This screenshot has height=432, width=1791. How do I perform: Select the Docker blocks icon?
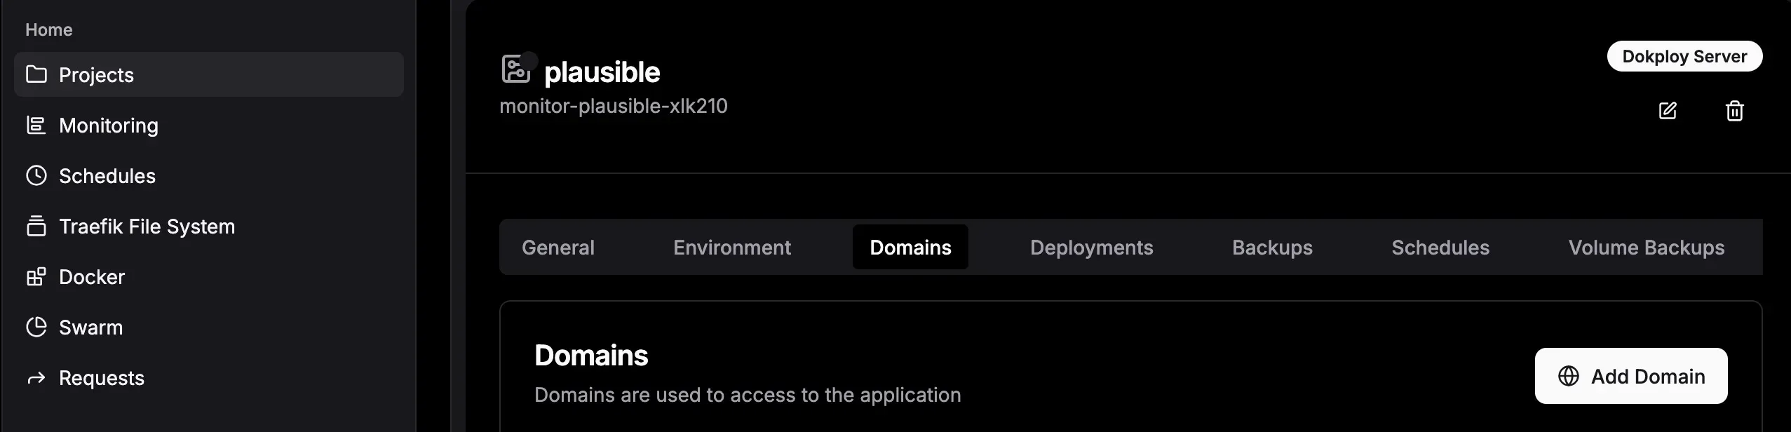click(36, 276)
